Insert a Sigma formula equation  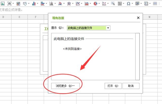pos(146,4)
